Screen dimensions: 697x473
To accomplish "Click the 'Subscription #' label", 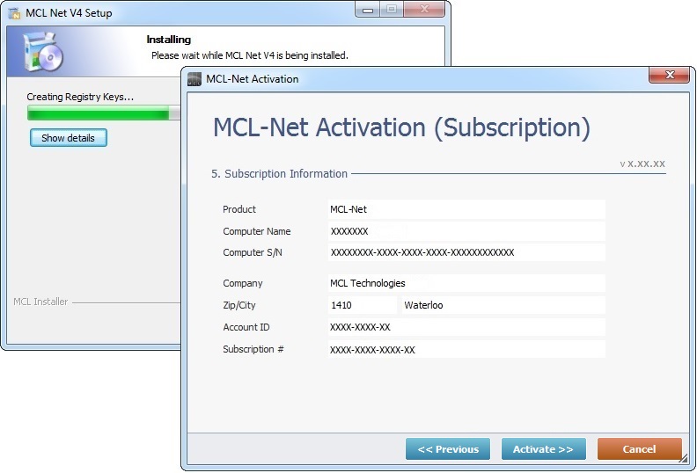I will click(x=253, y=349).
